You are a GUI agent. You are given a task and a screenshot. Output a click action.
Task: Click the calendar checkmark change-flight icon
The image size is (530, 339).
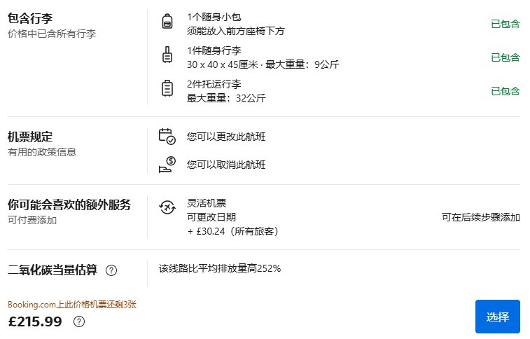point(167,137)
